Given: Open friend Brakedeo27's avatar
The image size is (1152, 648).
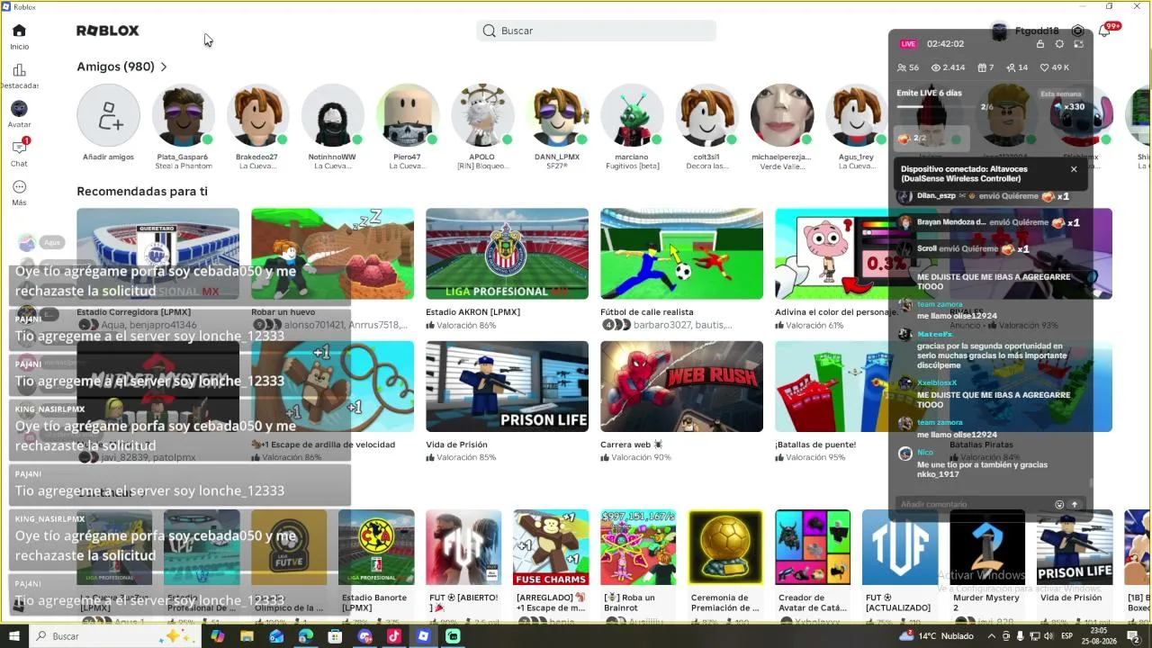Looking at the screenshot, I should [x=257, y=116].
